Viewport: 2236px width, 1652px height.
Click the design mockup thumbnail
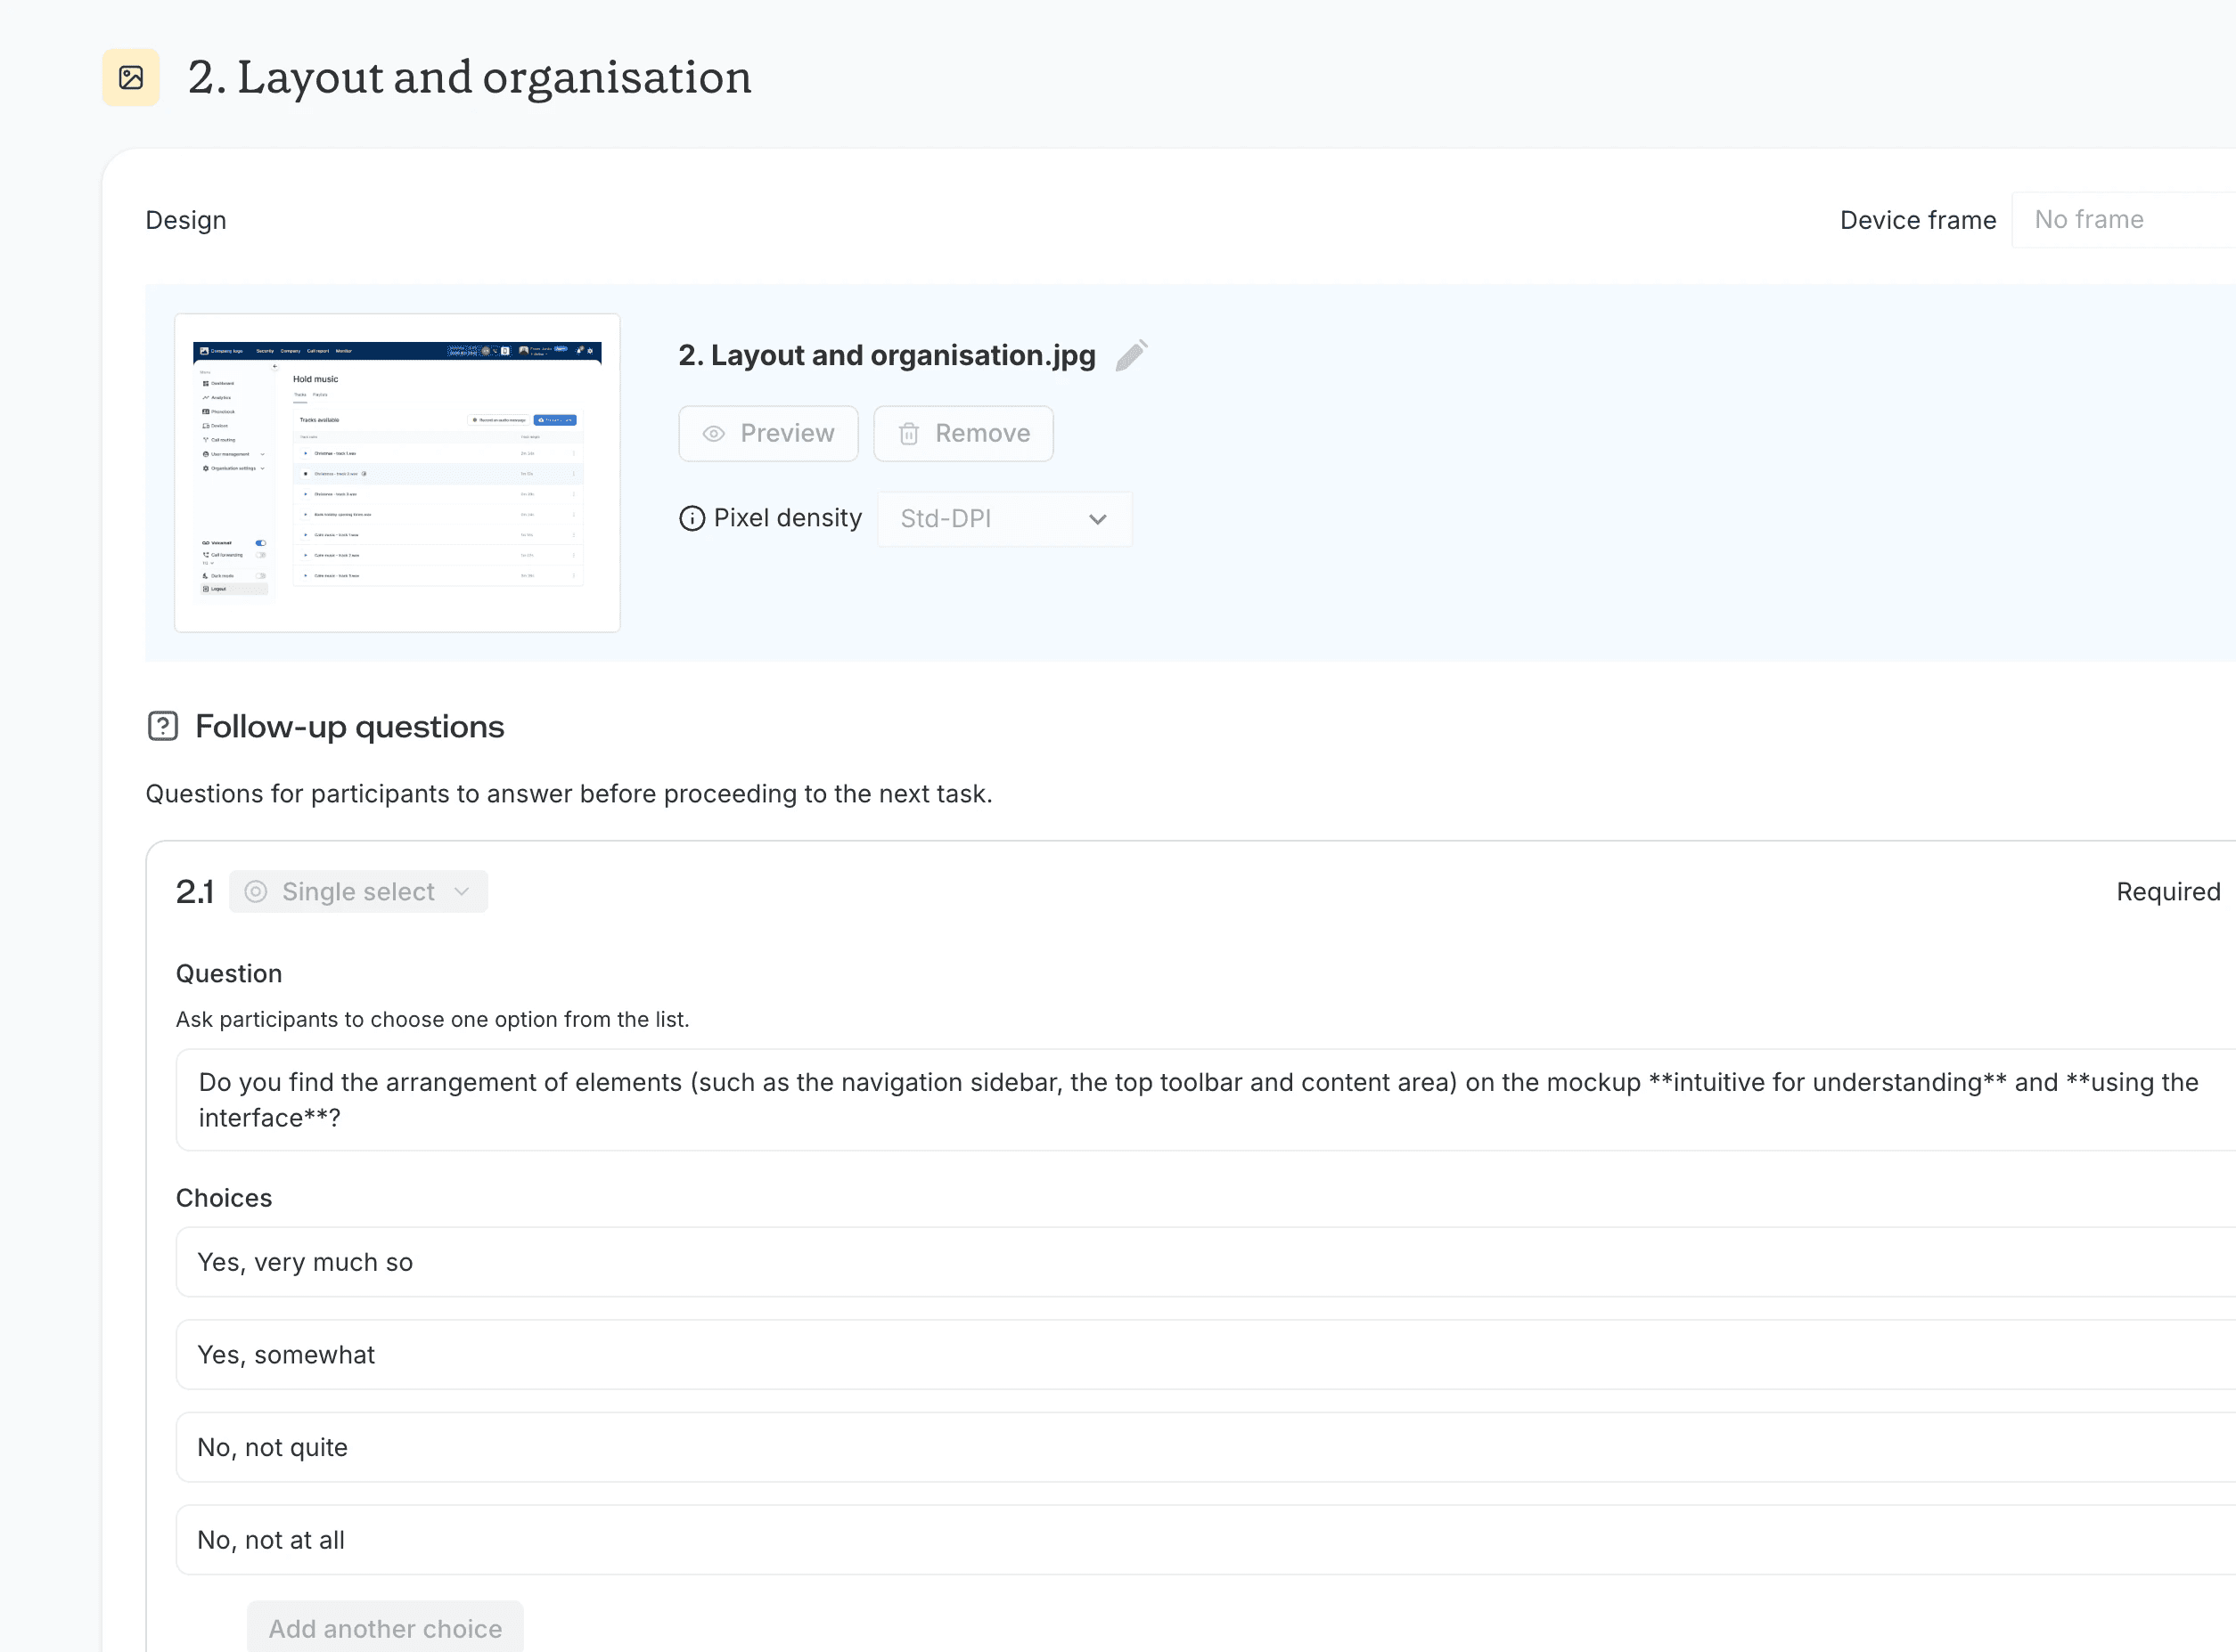click(397, 472)
